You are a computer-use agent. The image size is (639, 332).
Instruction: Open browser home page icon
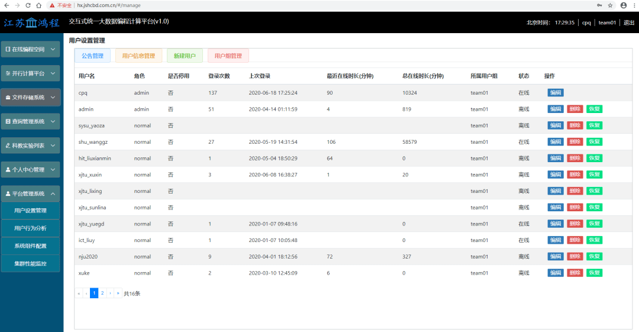coord(38,5)
